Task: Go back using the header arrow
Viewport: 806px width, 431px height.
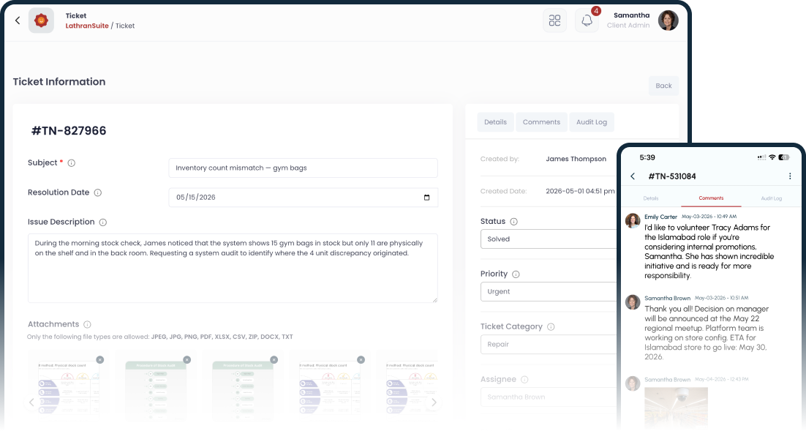Action: (18, 20)
